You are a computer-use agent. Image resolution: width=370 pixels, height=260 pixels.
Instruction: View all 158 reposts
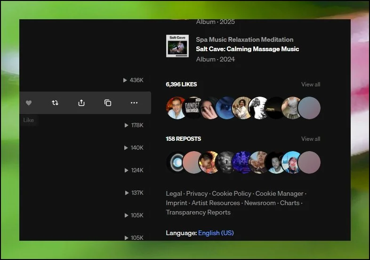(x=310, y=139)
